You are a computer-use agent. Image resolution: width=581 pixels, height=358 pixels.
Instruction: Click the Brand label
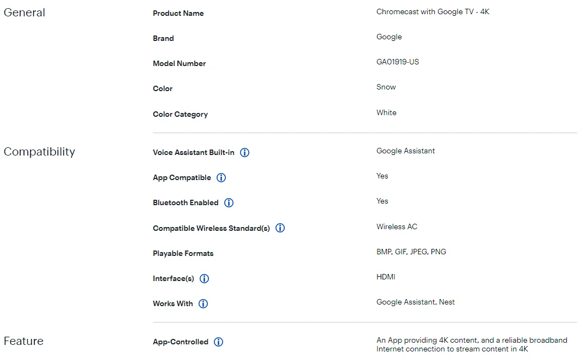click(164, 39)
